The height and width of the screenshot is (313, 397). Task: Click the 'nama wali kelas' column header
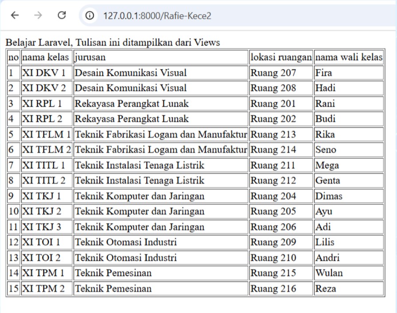[x=349, y=57]
